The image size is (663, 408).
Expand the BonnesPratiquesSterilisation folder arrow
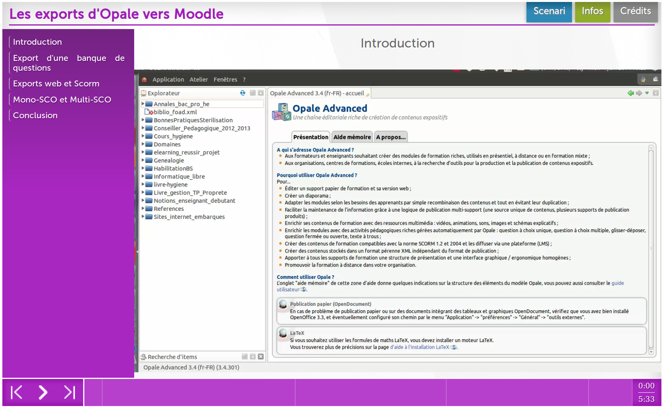pyautogui.click(x=143, y=120)
